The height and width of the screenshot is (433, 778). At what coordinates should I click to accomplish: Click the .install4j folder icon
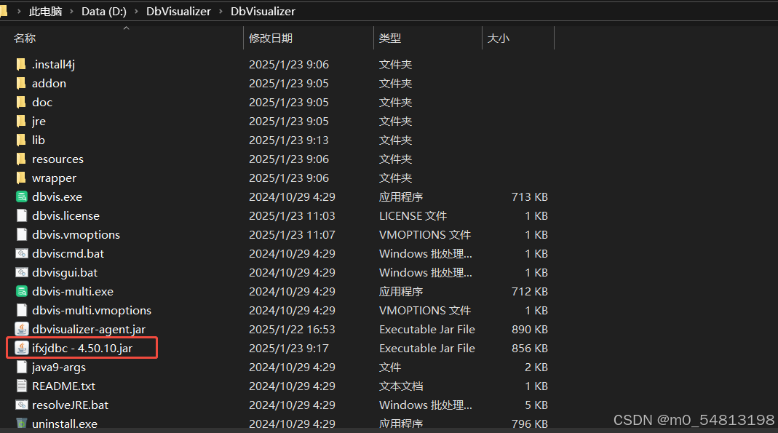[21, 64]
